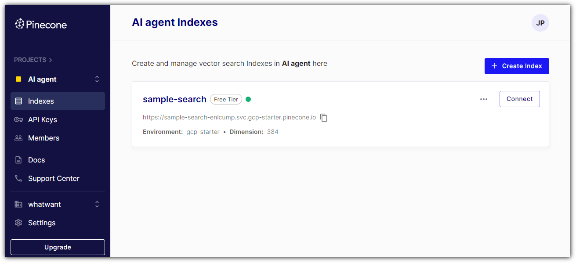Copy the sample-search host URL
This screenshot has width=576, height=263.
point(324,118)
